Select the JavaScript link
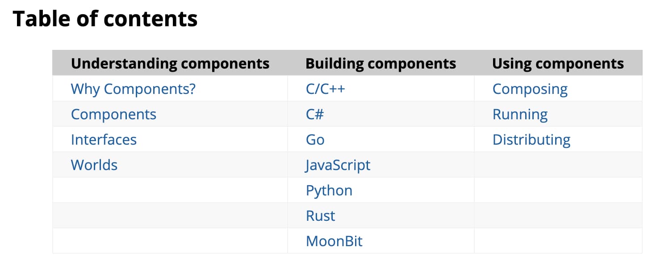Viewport: 669px width, 276px height. (x=338, y=165)
